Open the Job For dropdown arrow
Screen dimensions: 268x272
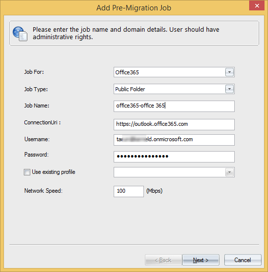(229, 72)
